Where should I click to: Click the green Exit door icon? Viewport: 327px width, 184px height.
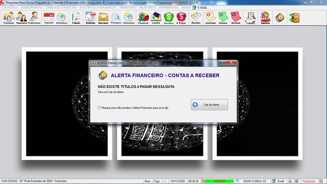tap(294, 18)
